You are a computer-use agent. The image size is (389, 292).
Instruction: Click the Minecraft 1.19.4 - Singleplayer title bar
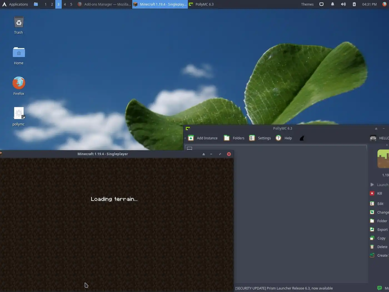(x=103, y=154)
